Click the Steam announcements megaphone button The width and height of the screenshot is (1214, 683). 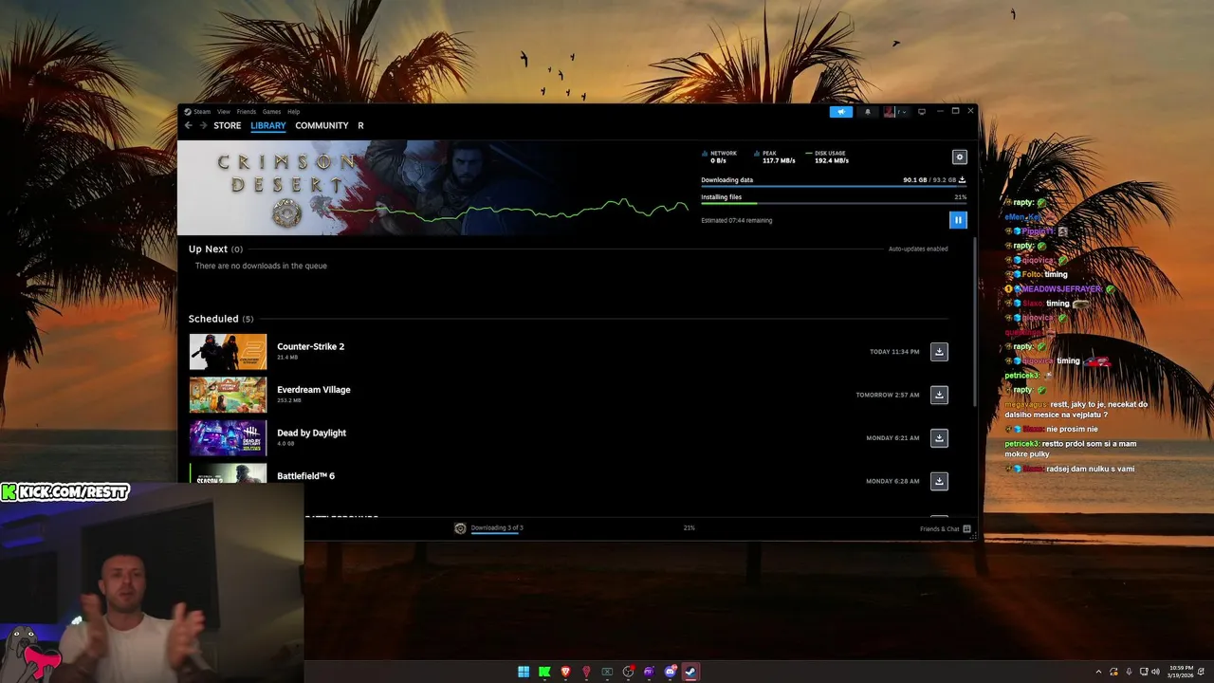point(841,112)
